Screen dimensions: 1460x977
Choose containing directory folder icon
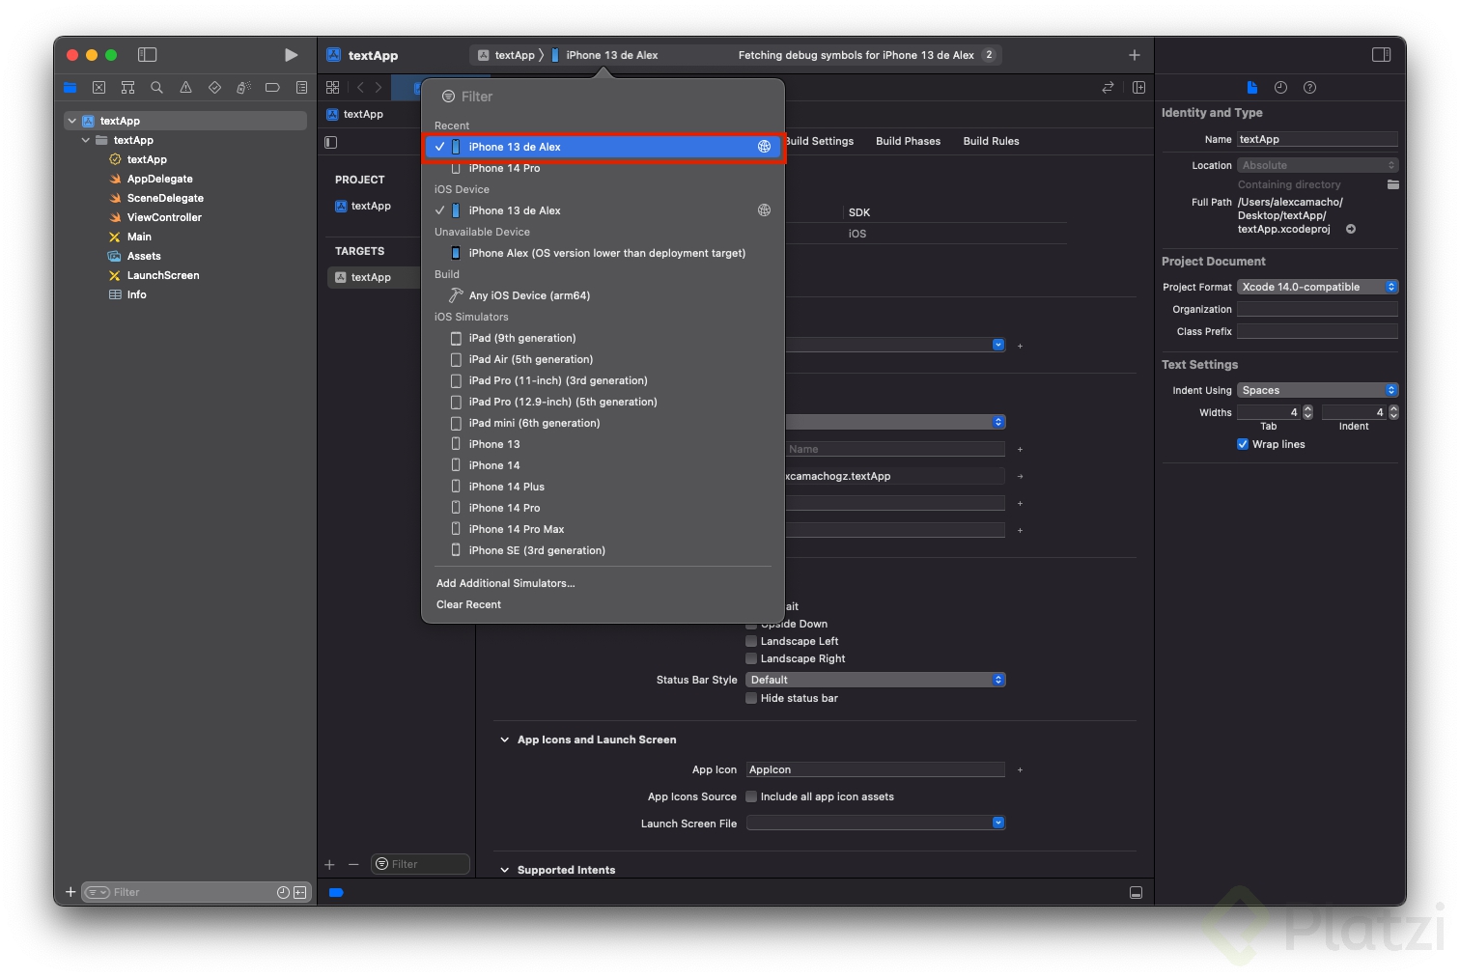coord(1392,184)
